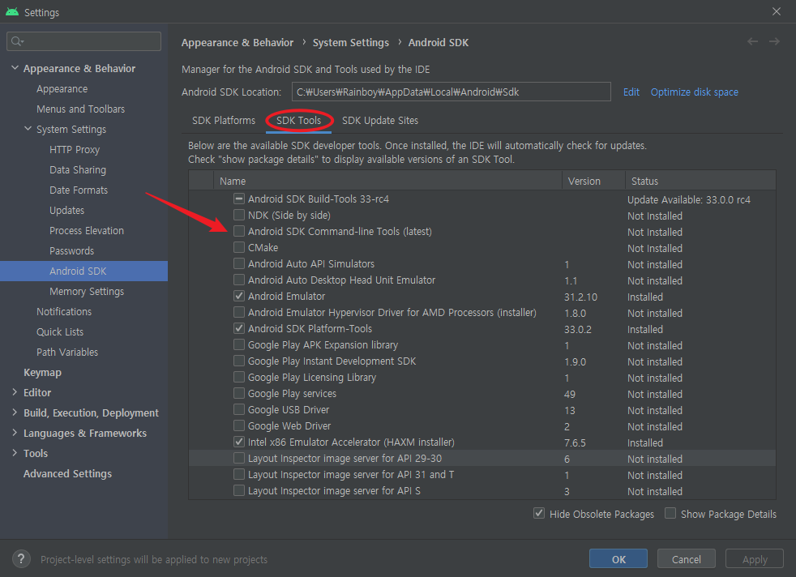The width and height of the screenshot is (796, 577).
Task: Click the OK button
Action: coord(618,558)
